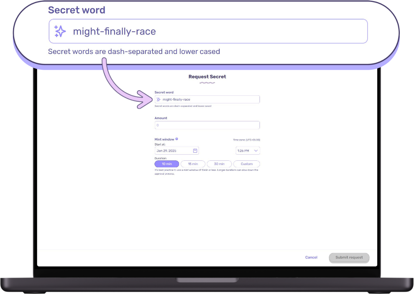Click the enlarged dash-separated hint text in the callout
This screenshot has width=414, height=294.
(134, 51)
